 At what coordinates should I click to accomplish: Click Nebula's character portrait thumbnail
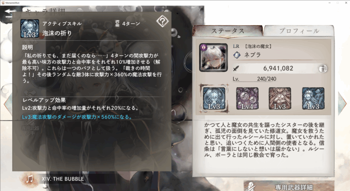214,58
